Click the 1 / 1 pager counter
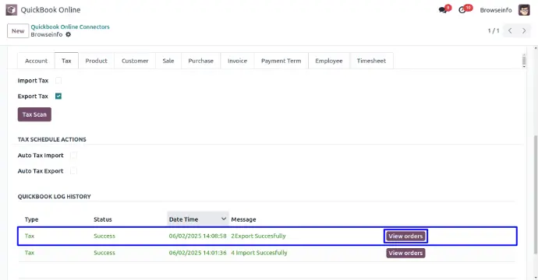 (x=494, y=31)
